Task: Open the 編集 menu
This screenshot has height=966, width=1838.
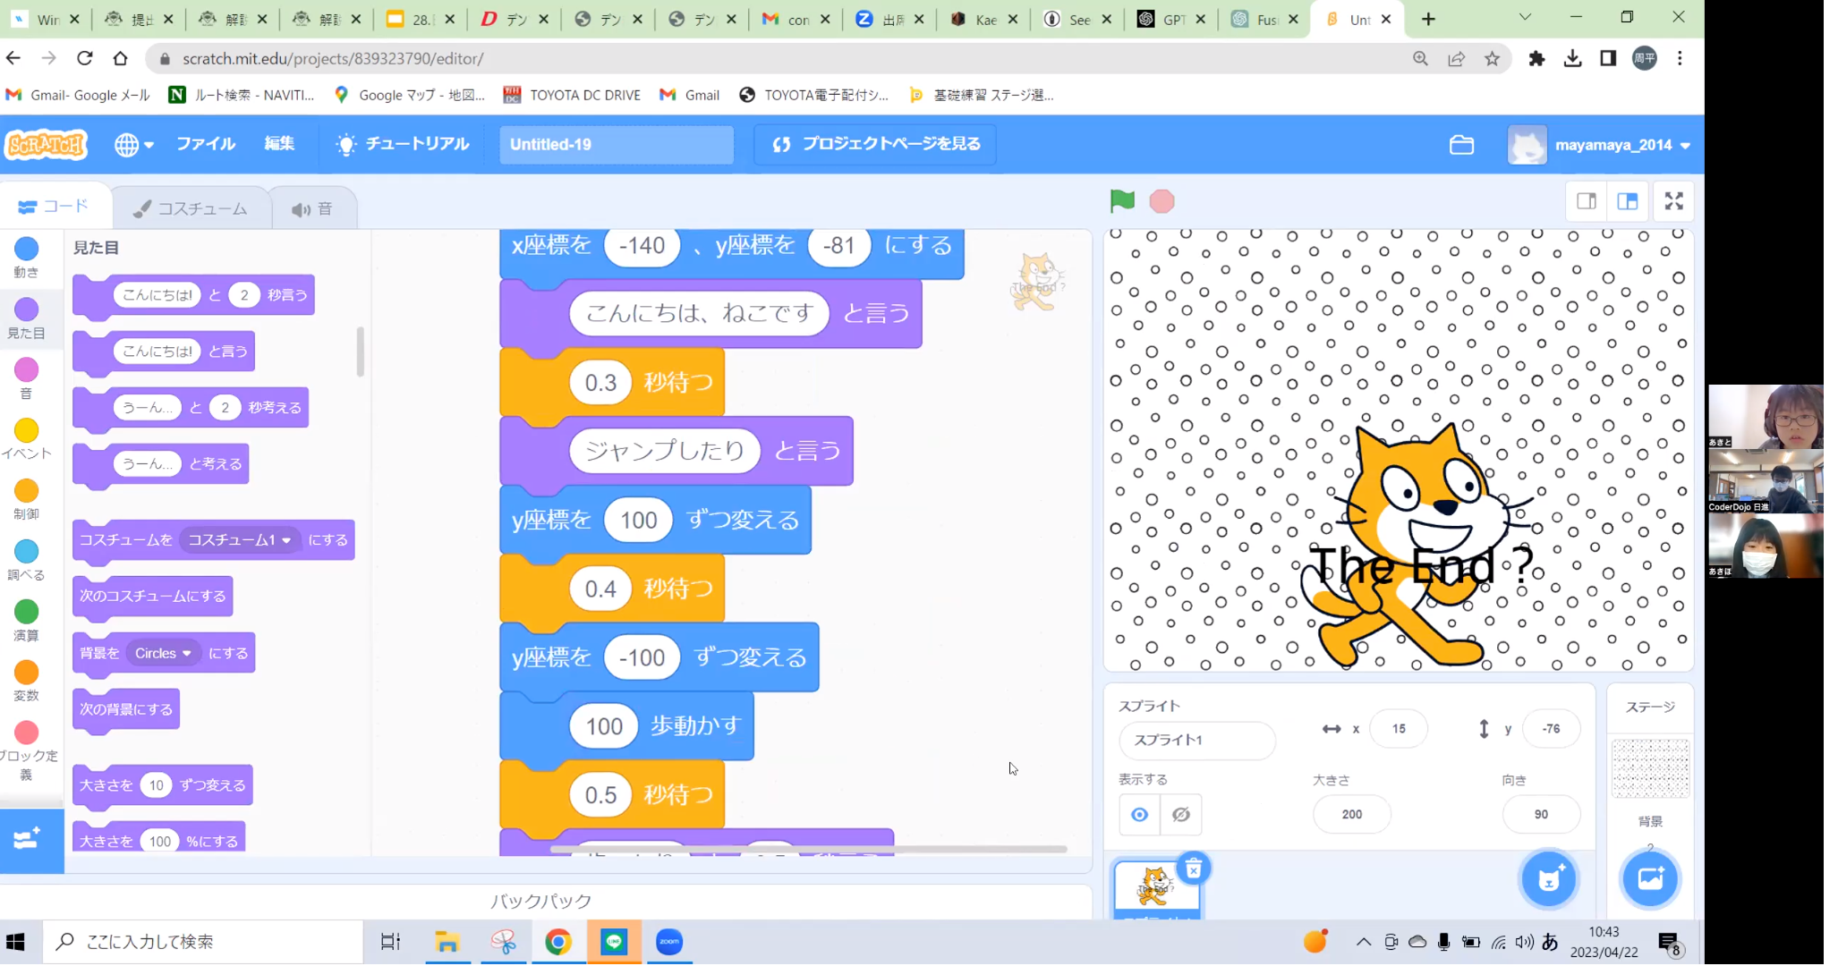Action: tap(279, 144)
